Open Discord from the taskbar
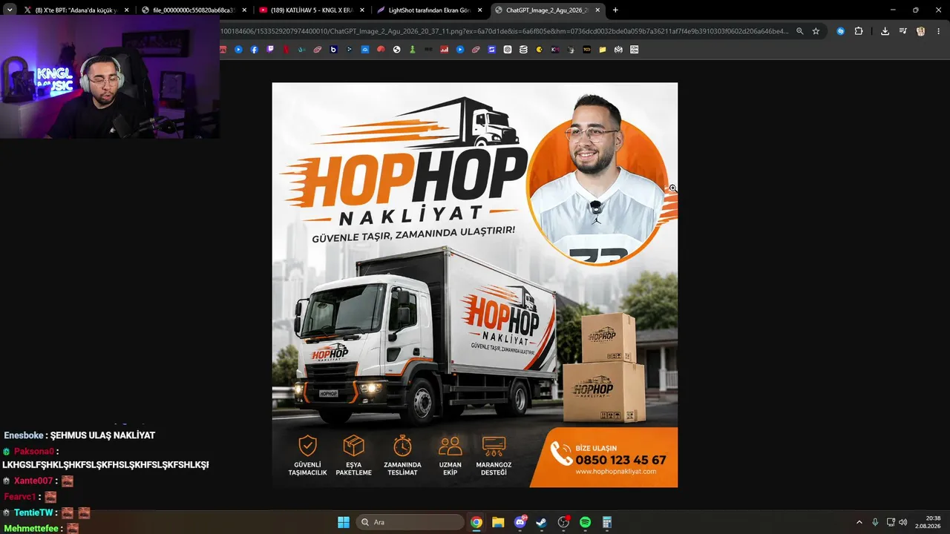 520,522
